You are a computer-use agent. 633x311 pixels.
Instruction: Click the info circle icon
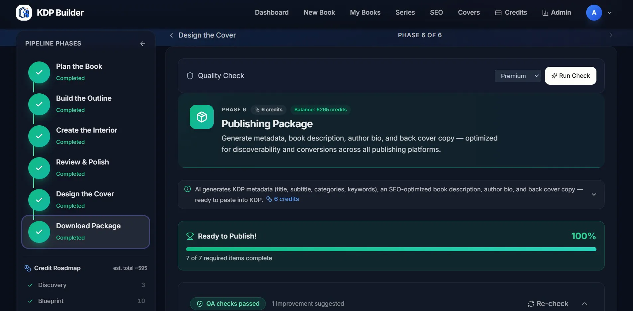click(187, 189)
